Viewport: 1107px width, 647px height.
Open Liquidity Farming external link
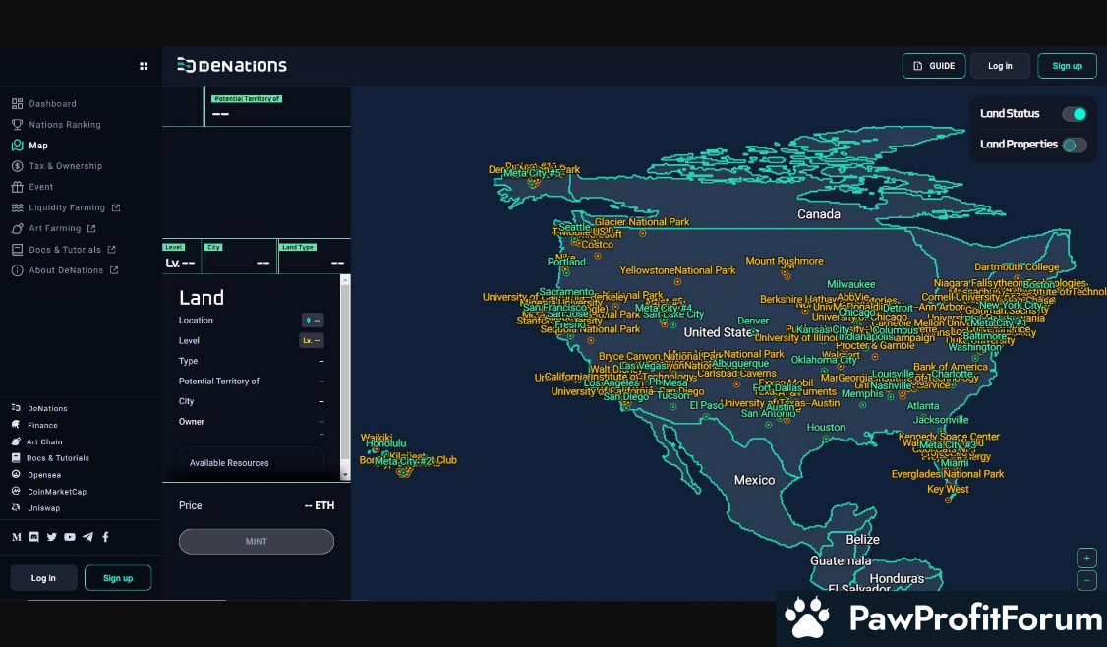coord(67,207)
